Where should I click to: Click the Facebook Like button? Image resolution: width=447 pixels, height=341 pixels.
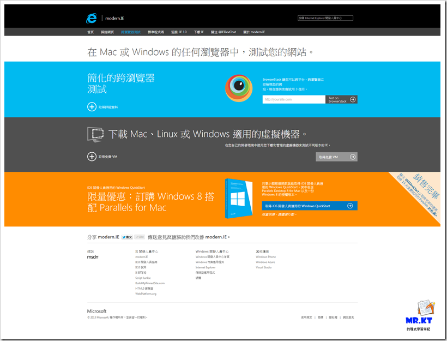[140, 237]
